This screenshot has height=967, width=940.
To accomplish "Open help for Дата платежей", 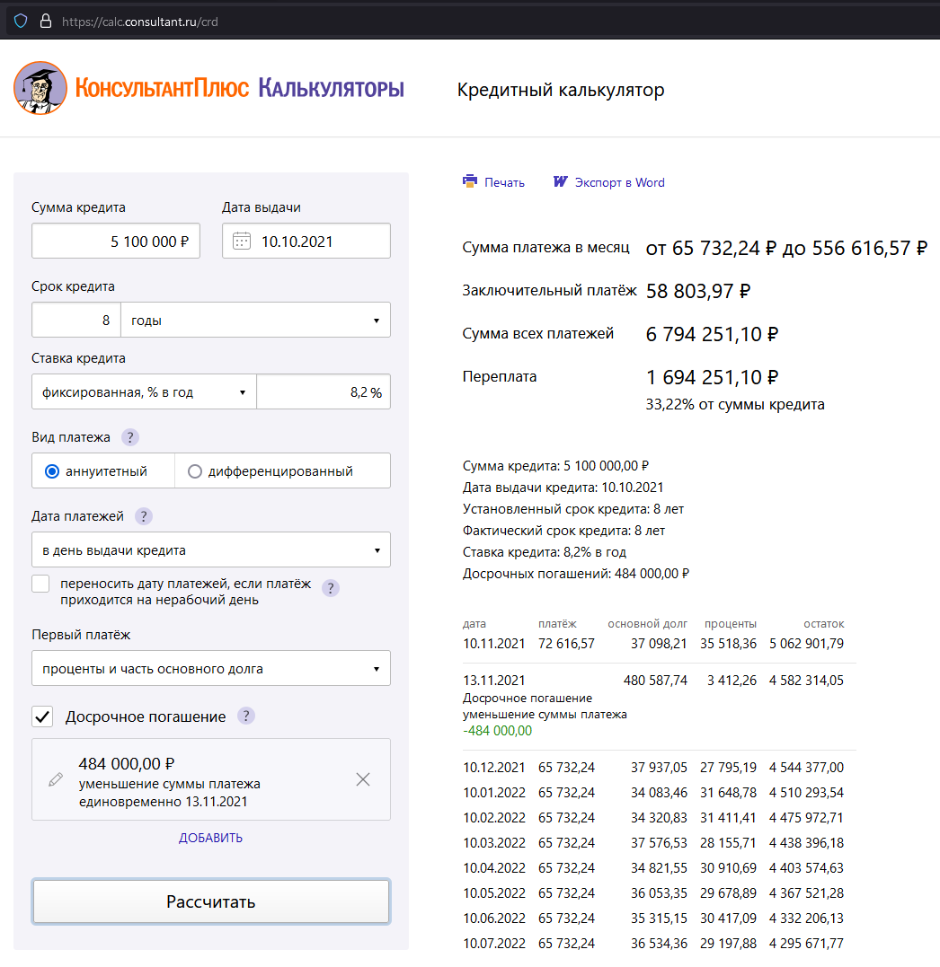I will click(x=144, y=516).
